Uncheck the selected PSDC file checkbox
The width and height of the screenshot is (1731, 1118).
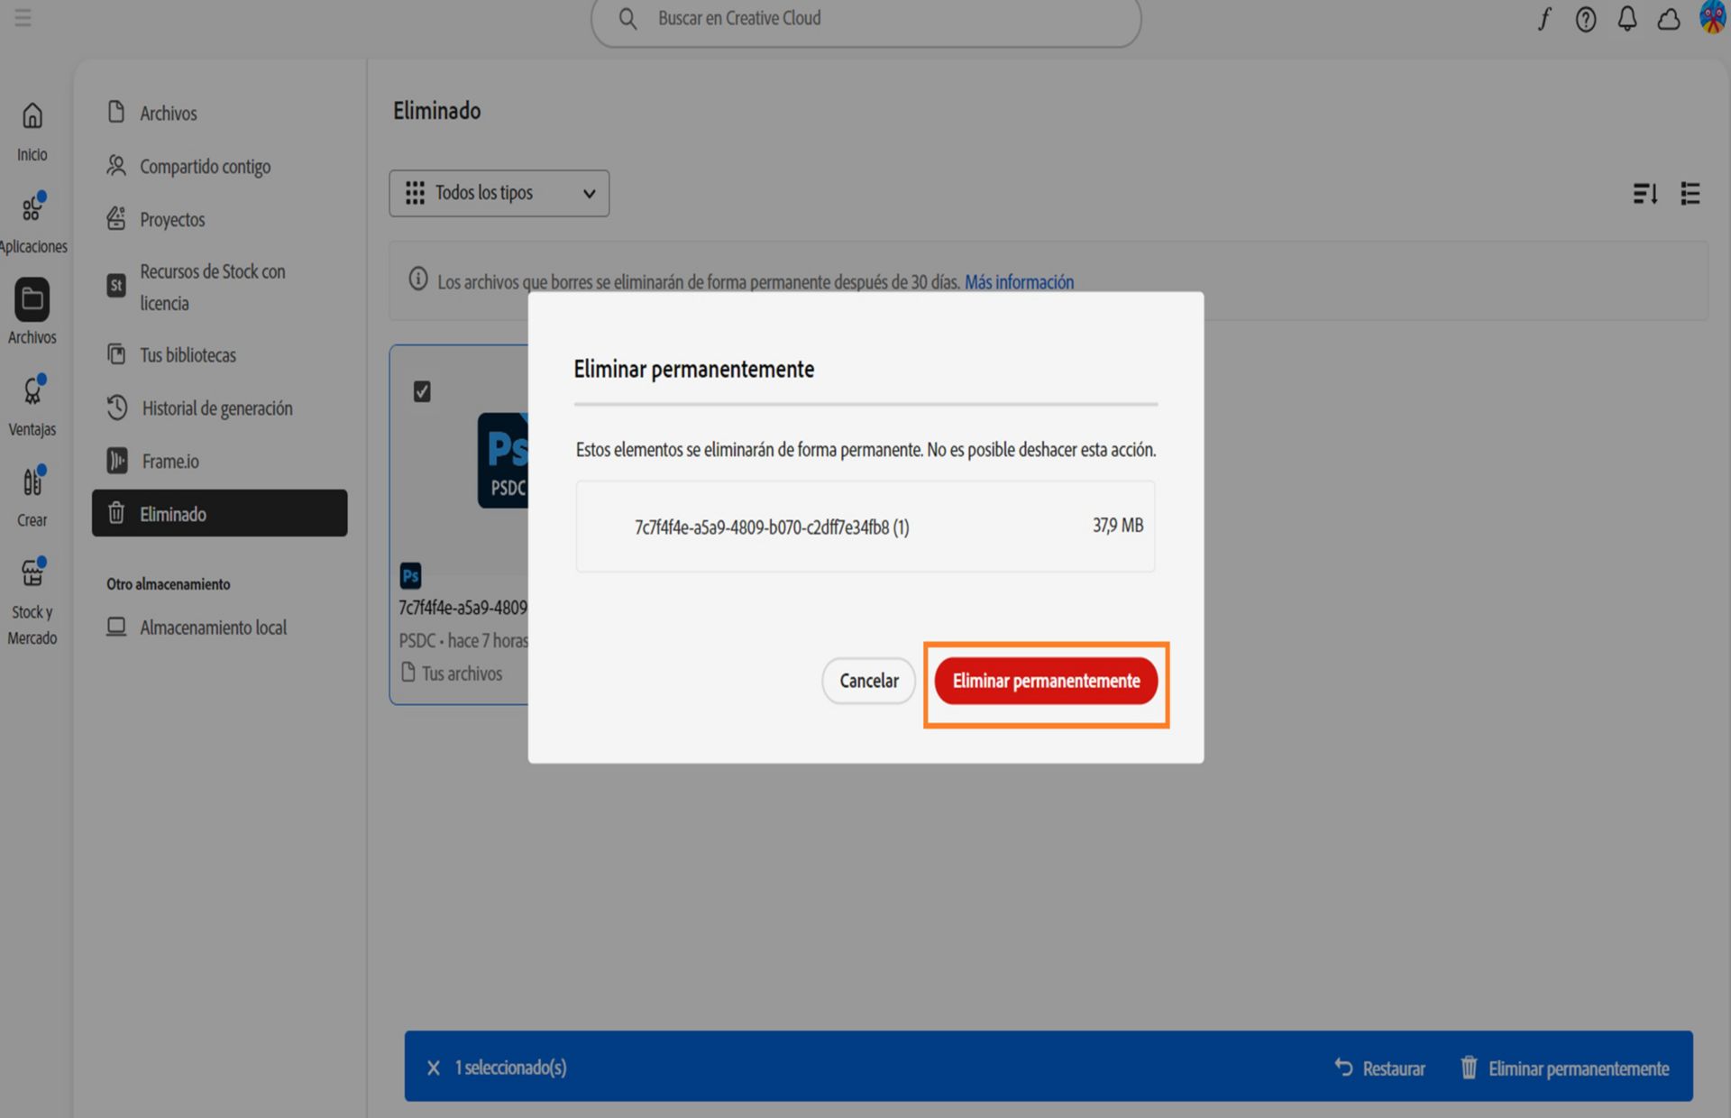click(x=422, y=391)
